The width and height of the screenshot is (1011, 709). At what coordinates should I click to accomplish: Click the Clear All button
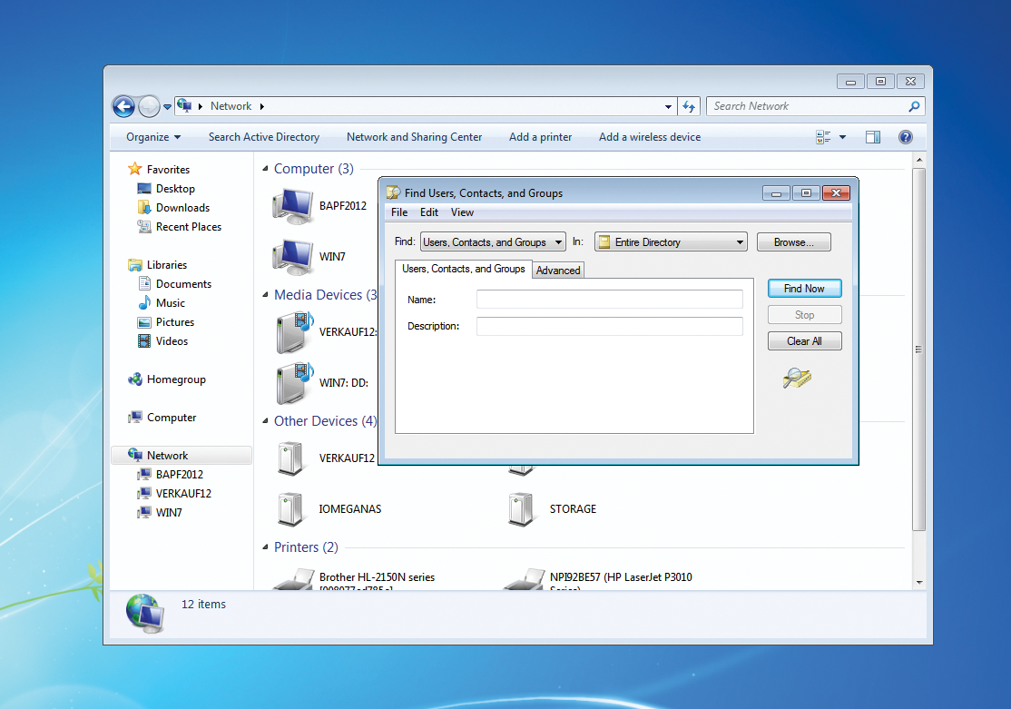(804, 341)
